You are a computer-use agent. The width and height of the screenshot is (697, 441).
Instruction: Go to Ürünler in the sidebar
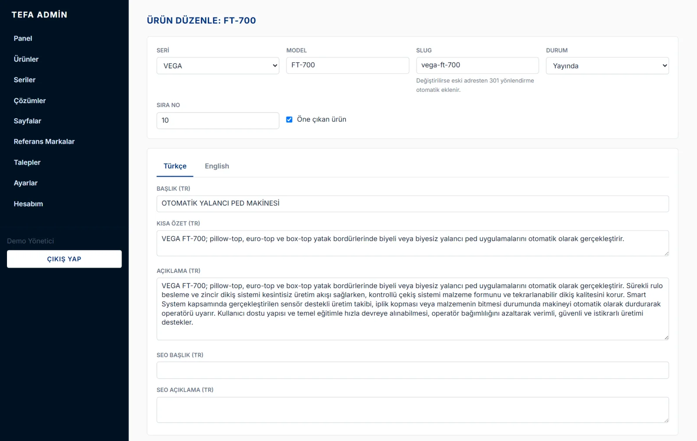coord(26,59)
